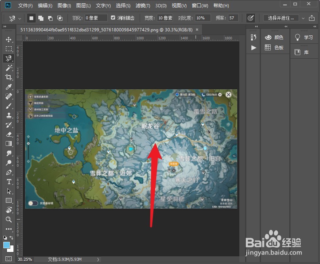This screenshot has width=320, height=264.
Task: Toggle Quick Mask mode
Action: [8, 259]
